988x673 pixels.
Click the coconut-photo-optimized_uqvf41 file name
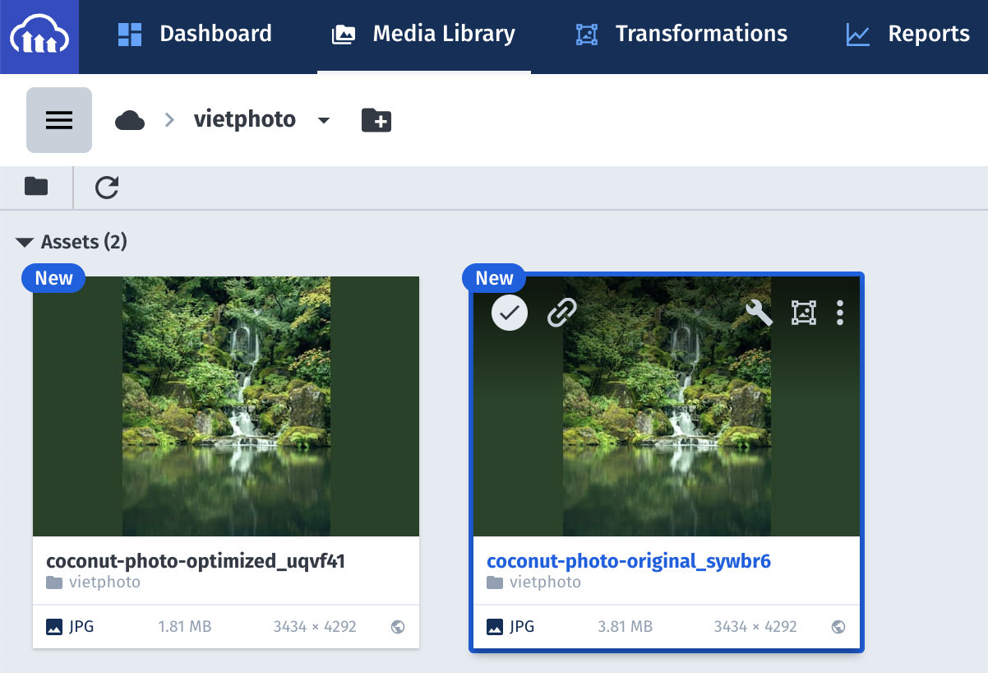[196, 561]
